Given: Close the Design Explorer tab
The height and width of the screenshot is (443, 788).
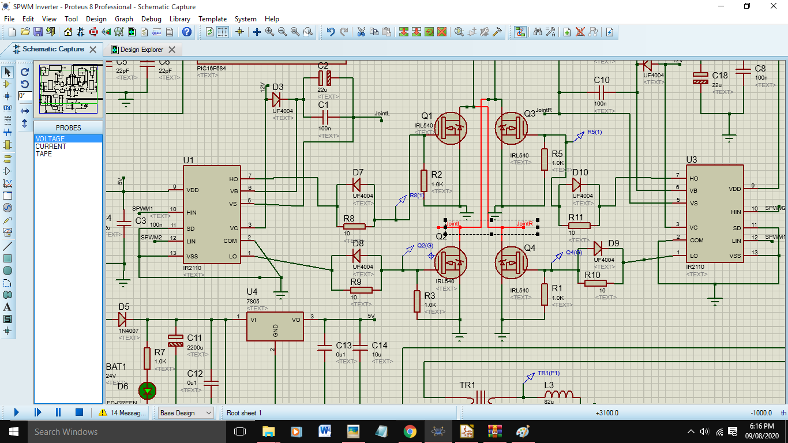Looking at the screenshot, I should point(172,50).
